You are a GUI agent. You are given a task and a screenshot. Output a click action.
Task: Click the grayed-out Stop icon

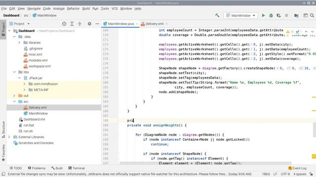[x=286, y=15]
